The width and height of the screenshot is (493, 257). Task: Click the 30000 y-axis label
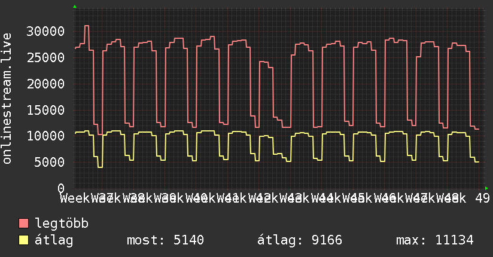click(45, 31)
